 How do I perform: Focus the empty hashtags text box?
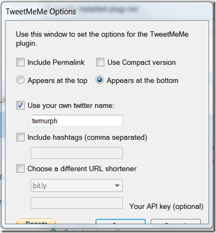77,153
